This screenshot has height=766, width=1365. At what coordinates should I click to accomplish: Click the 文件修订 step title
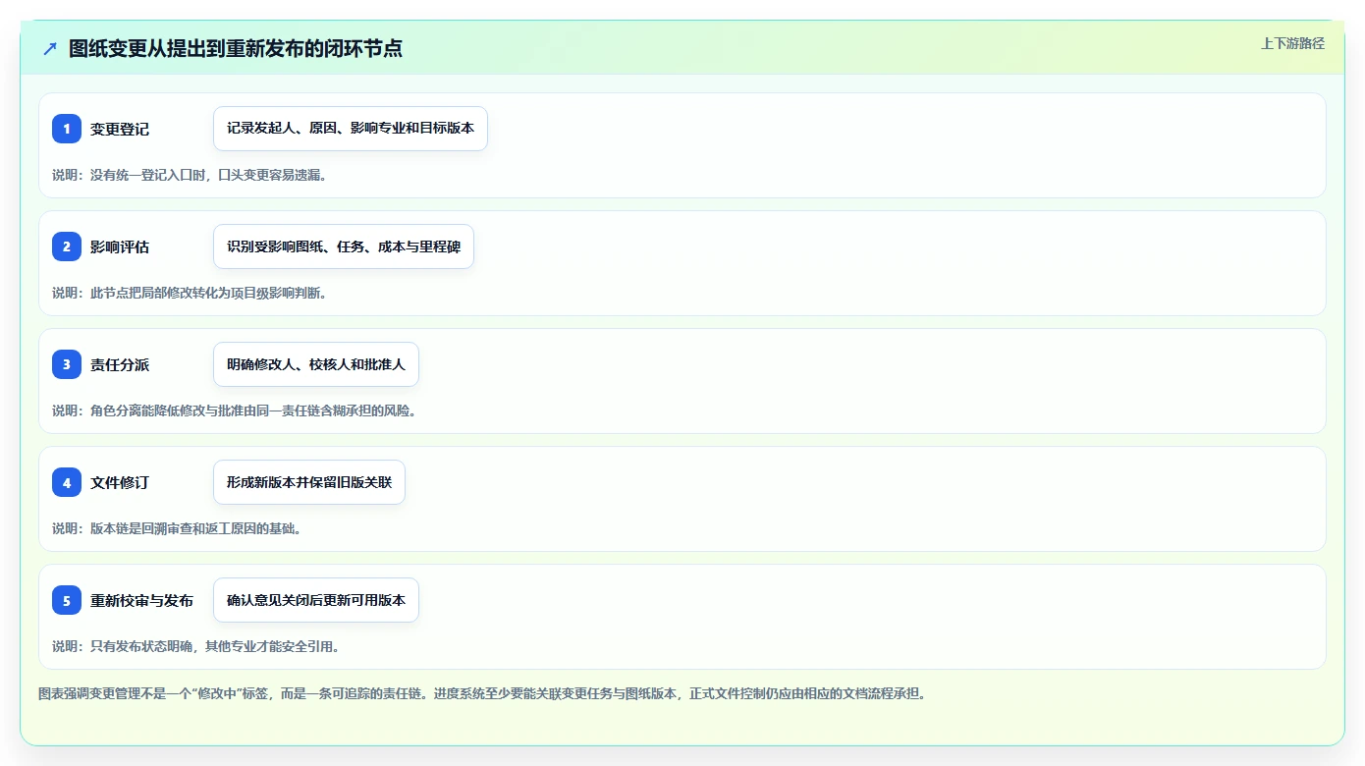(x=120, y=482)
